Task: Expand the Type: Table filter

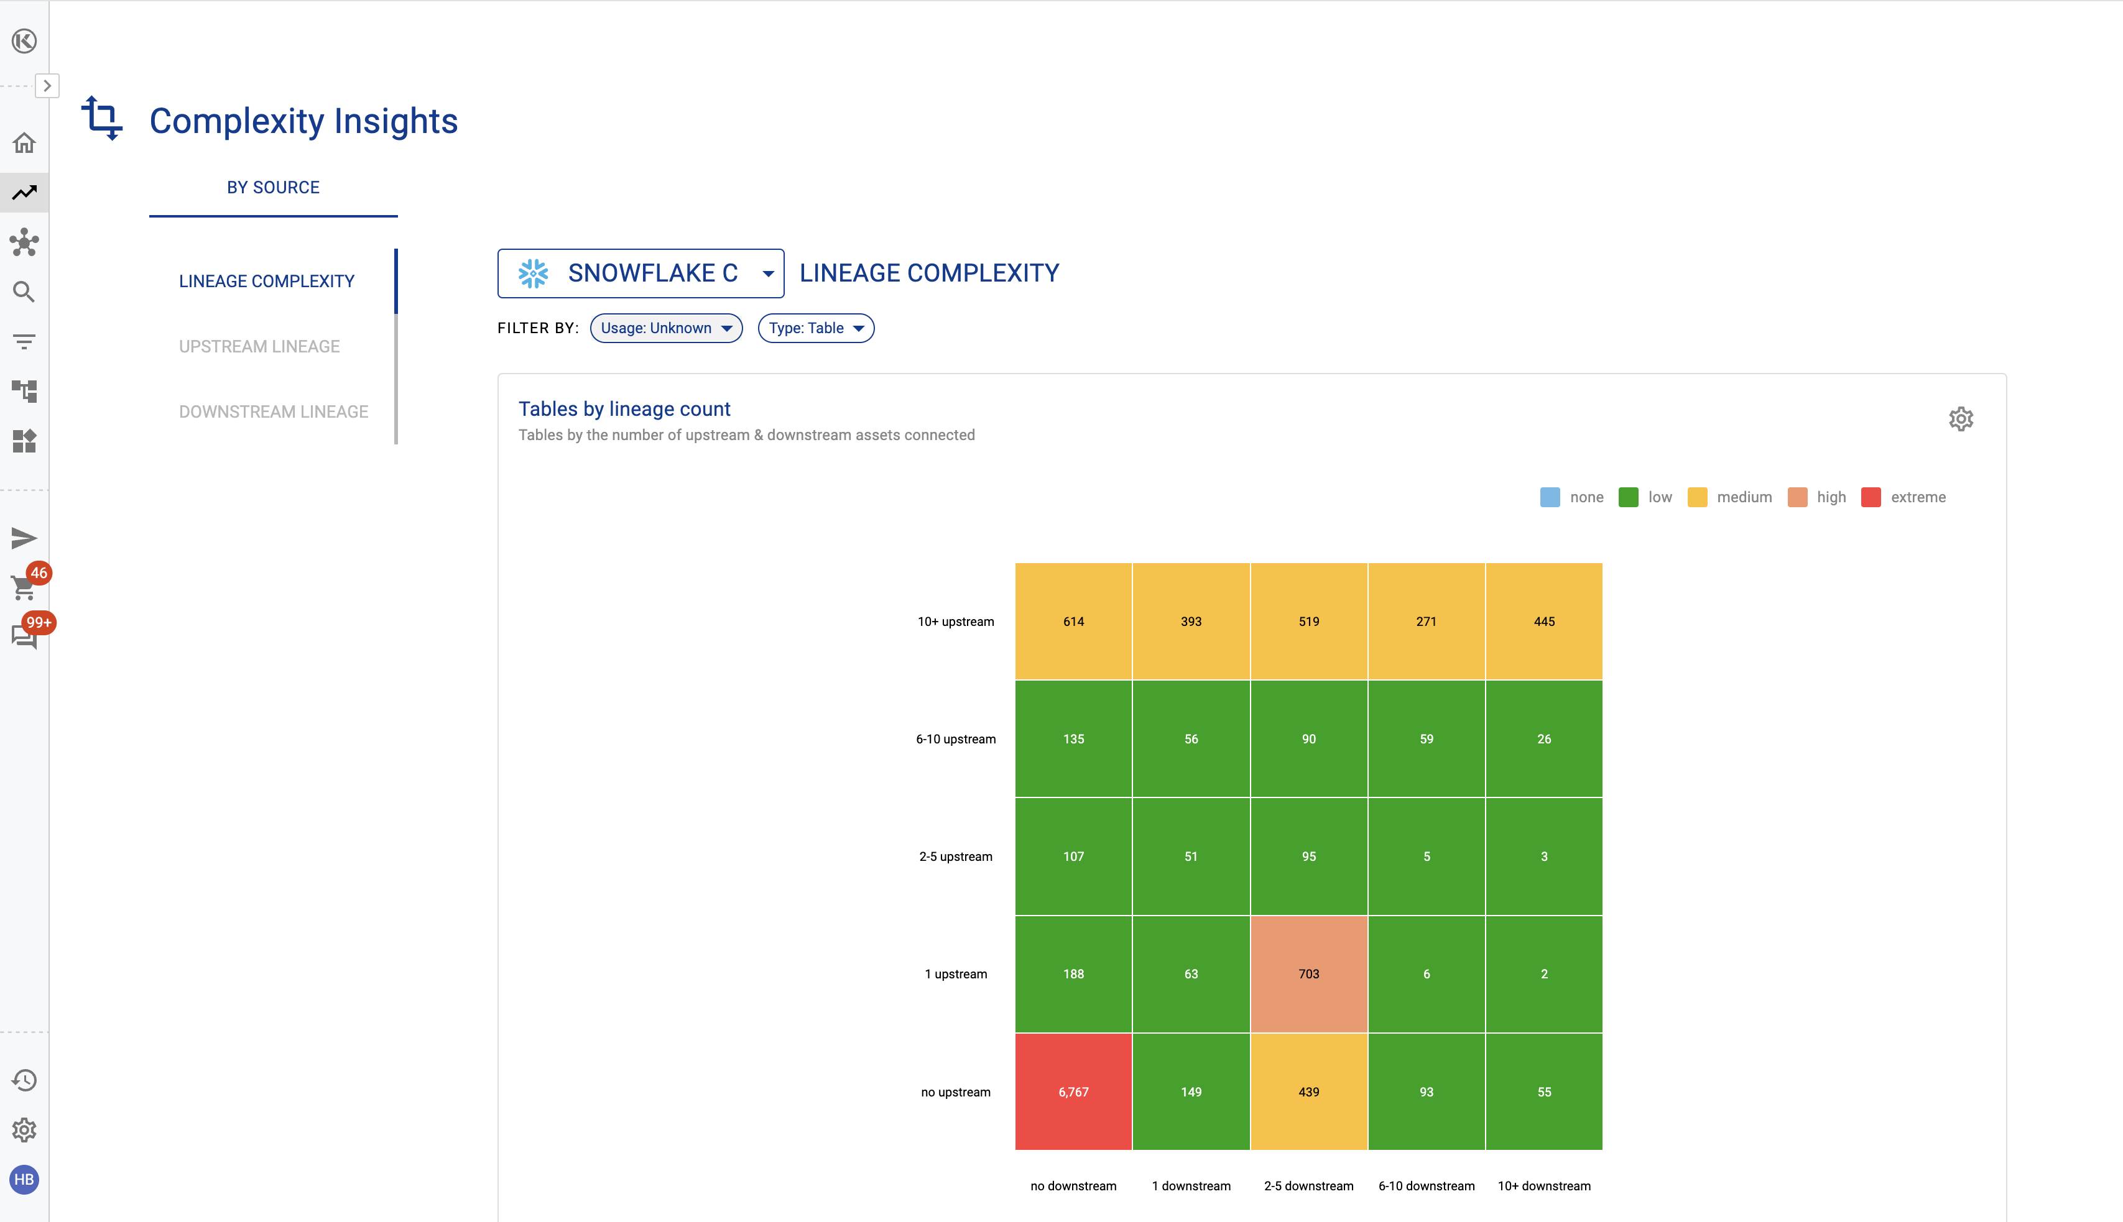Action: [815, 328]
